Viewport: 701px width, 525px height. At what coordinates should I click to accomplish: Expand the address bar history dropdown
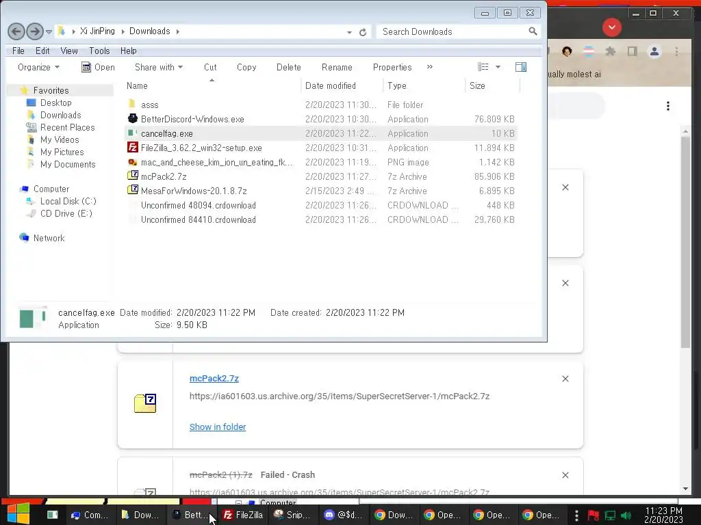[349, 32]
